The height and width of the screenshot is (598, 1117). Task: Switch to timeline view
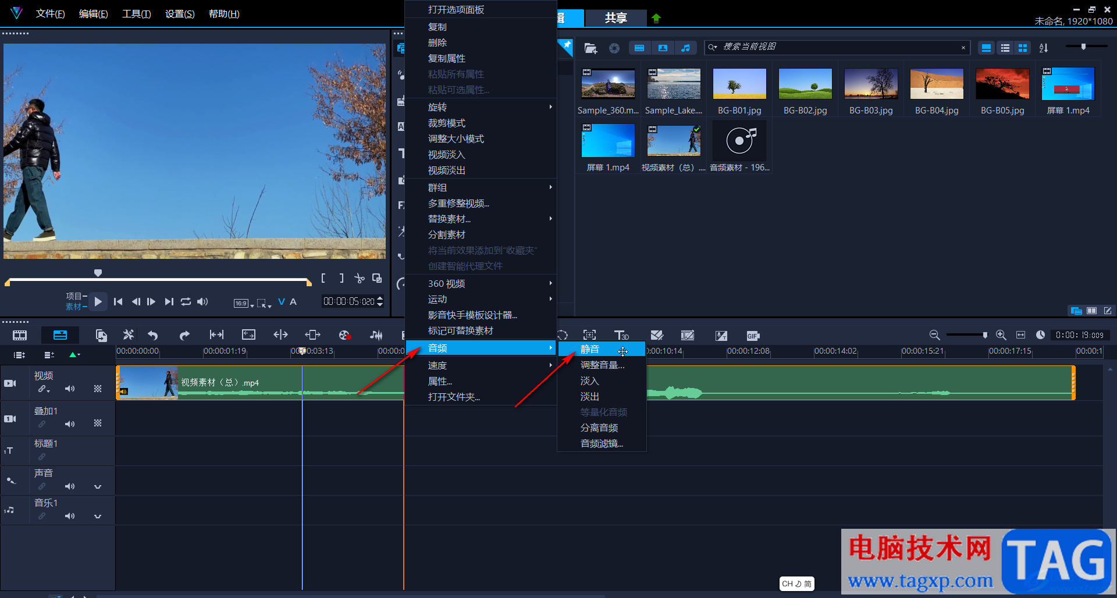coord(60,335)
